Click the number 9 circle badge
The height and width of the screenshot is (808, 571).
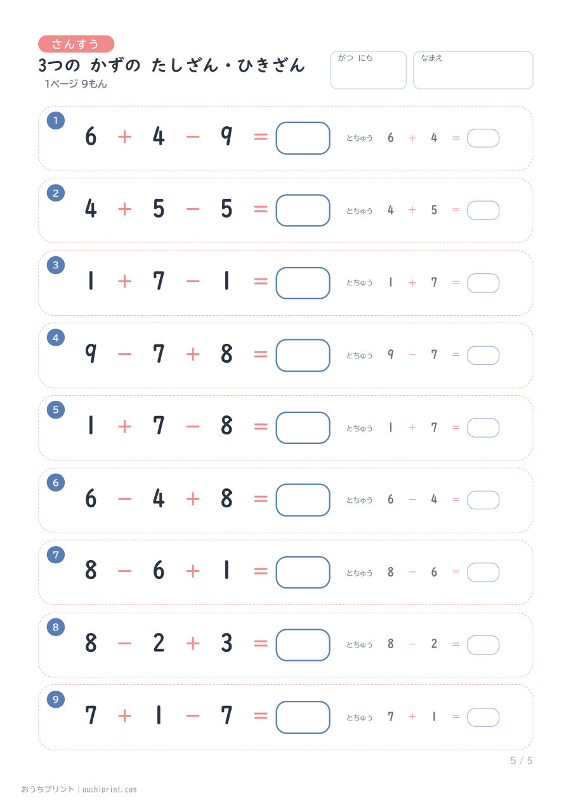tap(56, 700)
